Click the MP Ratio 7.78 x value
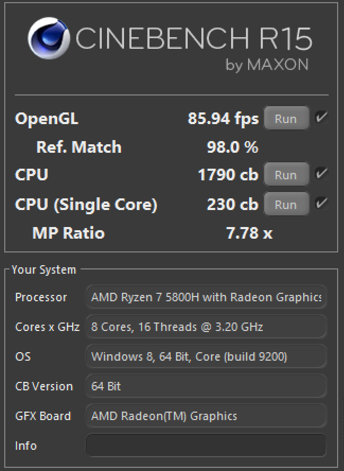 point(249,233)
